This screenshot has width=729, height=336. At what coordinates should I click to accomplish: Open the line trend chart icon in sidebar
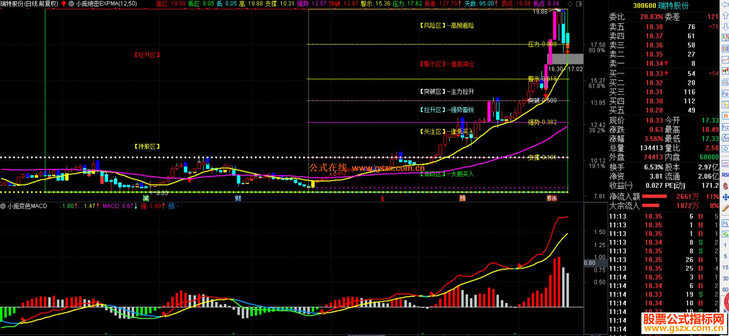point(725,60)
